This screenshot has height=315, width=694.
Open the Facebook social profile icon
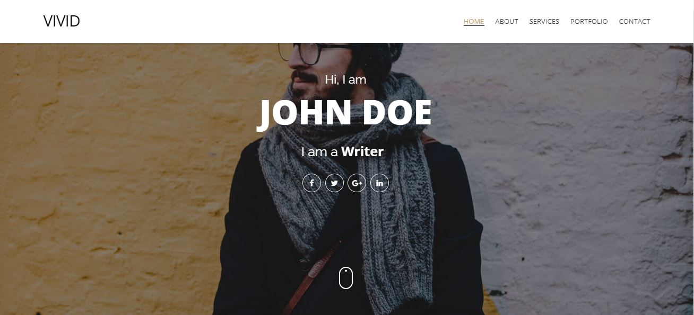311,183
